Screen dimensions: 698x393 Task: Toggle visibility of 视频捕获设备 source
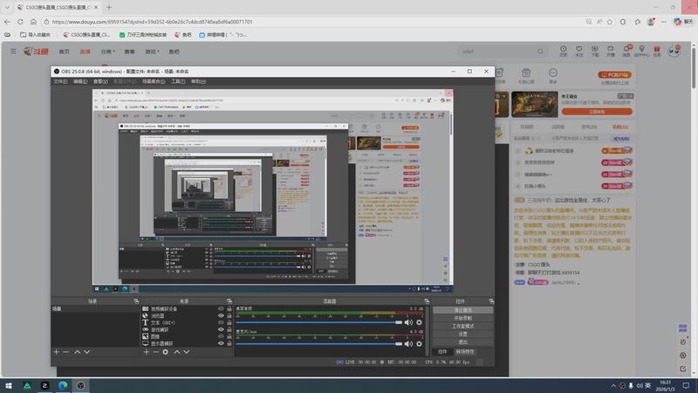tap(221, 309)
